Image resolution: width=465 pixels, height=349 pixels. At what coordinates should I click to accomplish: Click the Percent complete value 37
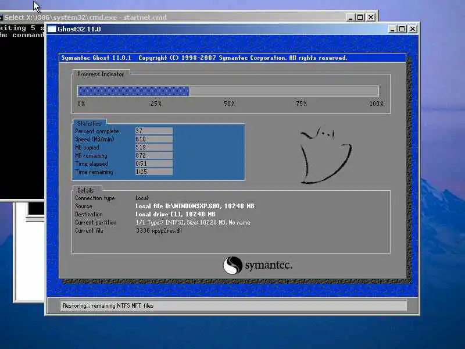coord(154,131)
